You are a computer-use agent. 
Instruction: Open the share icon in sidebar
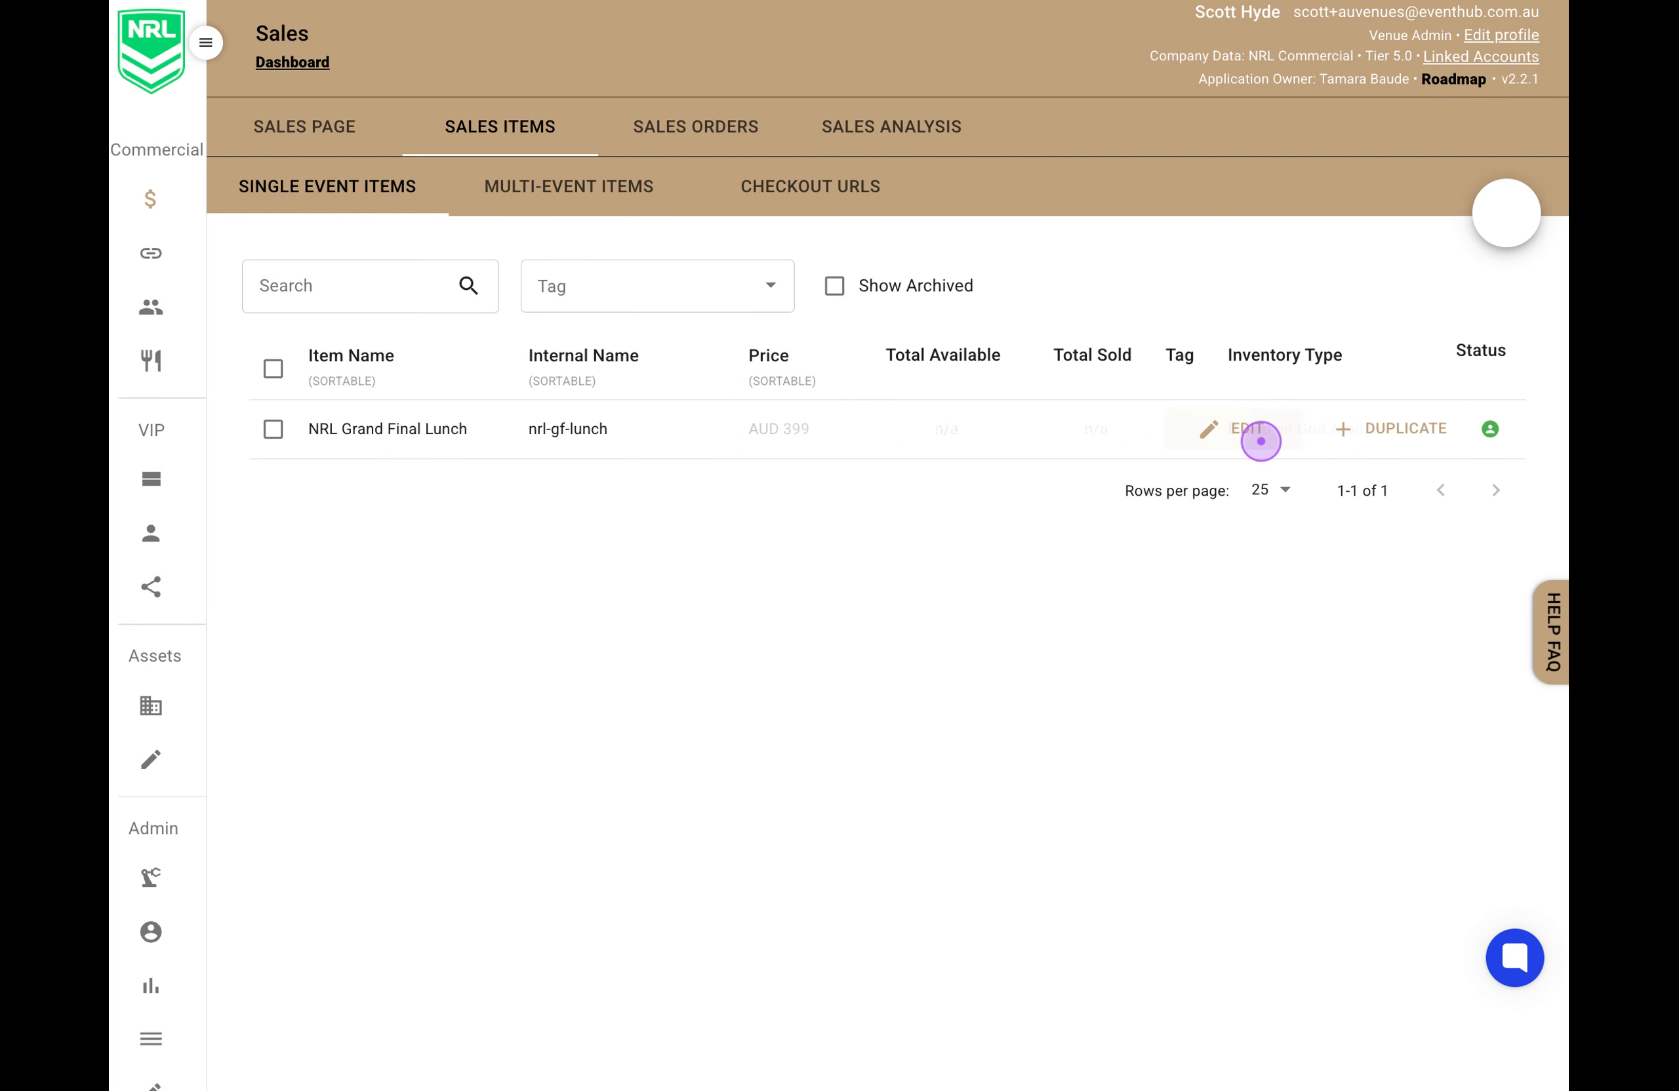(151, 587)
